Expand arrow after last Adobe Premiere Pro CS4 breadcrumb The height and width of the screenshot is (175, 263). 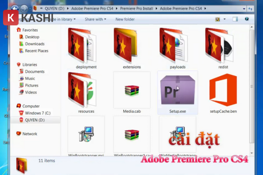[x=205, y=9]
